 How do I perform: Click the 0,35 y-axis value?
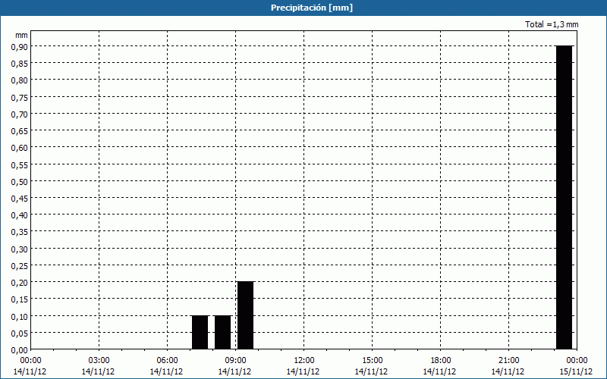click(20, 232)
